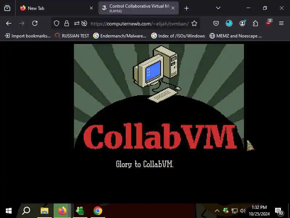Click the green people tray icon

(225, 211)
